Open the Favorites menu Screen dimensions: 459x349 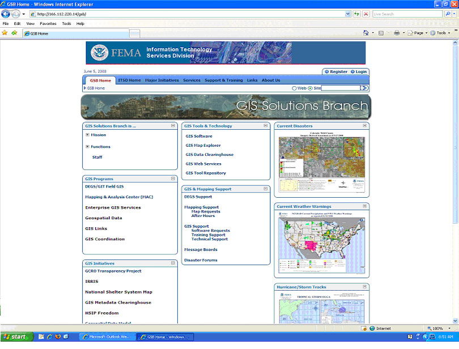[48, 24]
